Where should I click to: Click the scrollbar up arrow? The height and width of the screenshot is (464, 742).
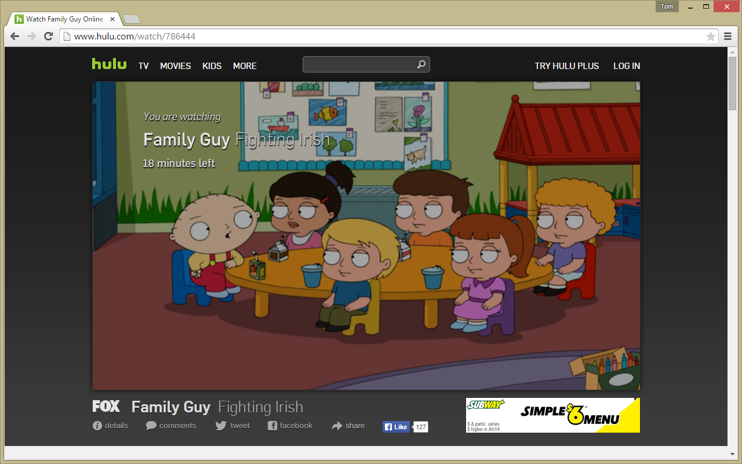click(733, 52)
